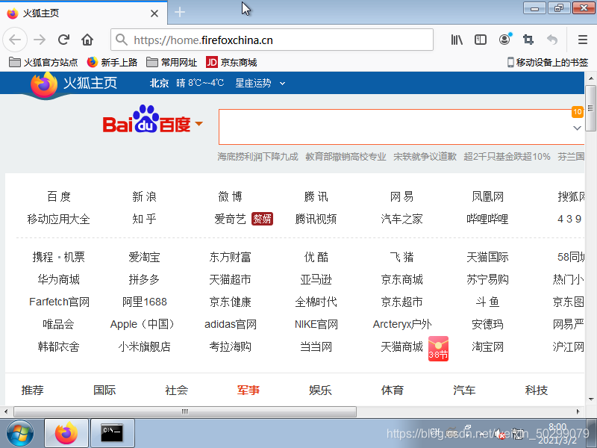Open the NIKE官网 link
Viewport: 597px width, 448px height.
pyautogui.click(x=316, y=324)
